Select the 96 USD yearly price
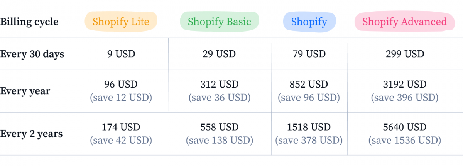The image size is (463, 166). 121,85
